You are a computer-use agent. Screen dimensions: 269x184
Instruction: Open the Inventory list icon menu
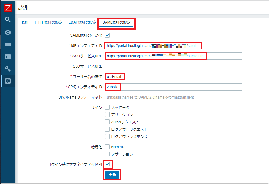8,45
